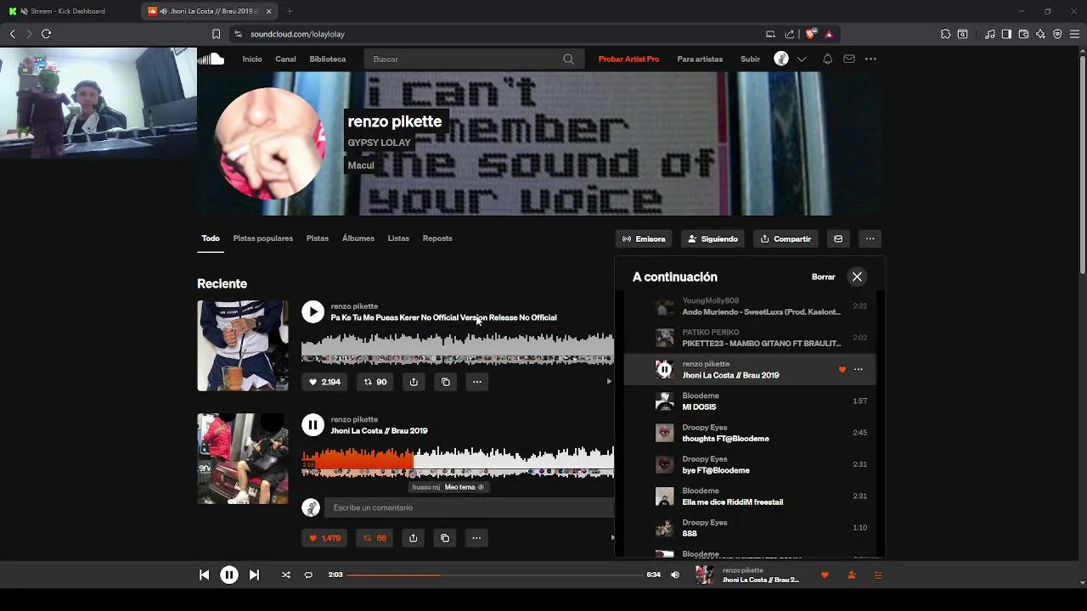The image size is (1087, 611).
Task: Open Inicio in top navigation
Action: pos(252,59)
